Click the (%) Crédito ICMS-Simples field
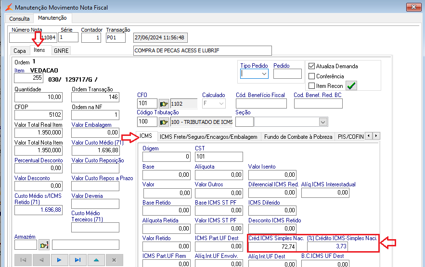This screenshot has height=267, width=425. point(327,246)
